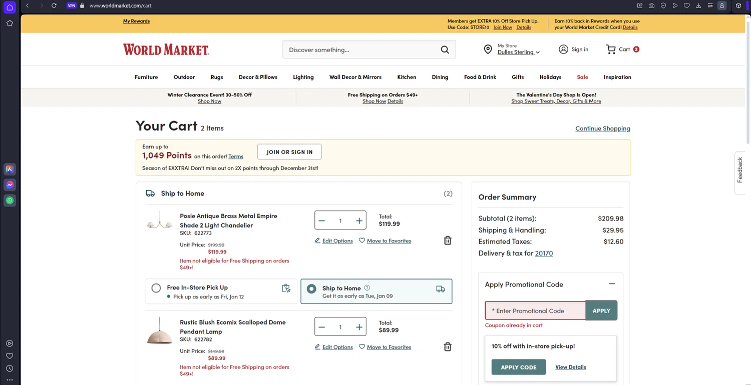This screenshot has height=385, width=751.
Task: Expand My Store Dulles Sterling dropdown
Action: point(518,52)
